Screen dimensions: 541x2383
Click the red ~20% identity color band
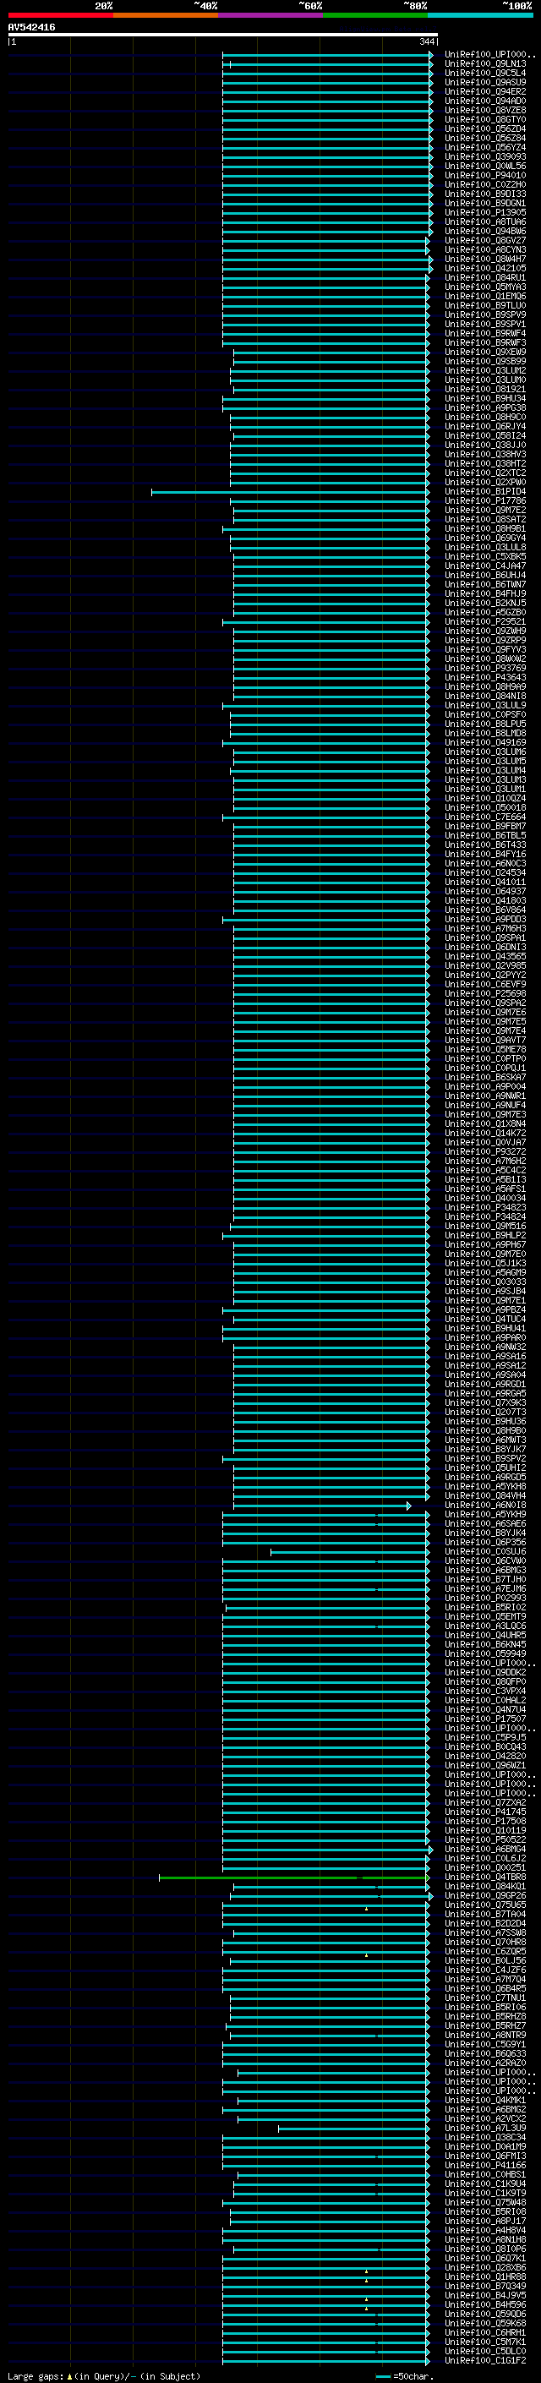(60, 15)
